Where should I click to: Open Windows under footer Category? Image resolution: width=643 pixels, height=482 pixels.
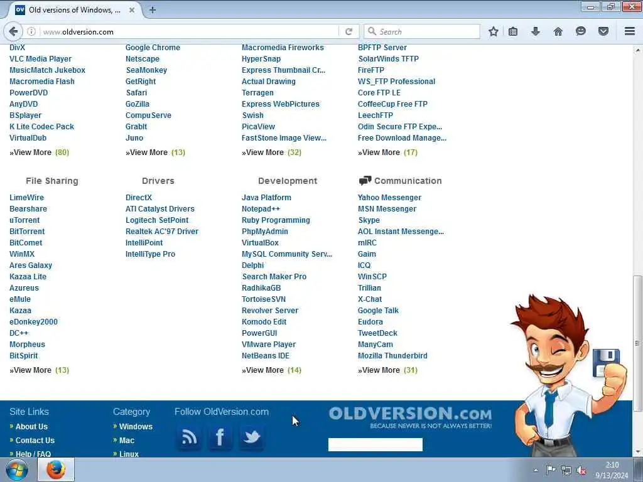click(x=136, y=427)
